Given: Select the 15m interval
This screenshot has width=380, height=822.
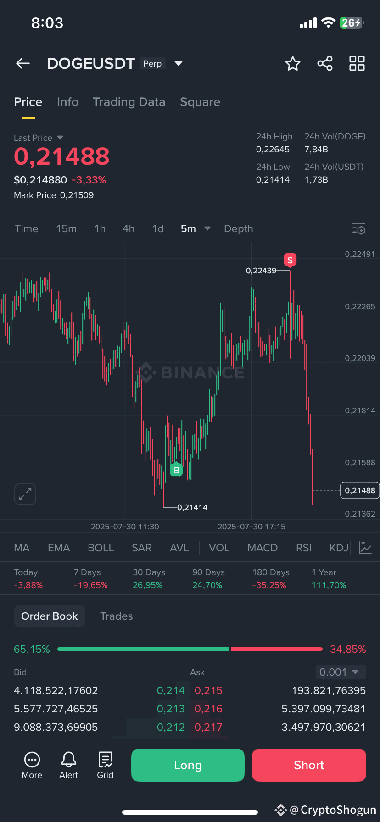Looking at the screenshot, I should coord(67,228).
